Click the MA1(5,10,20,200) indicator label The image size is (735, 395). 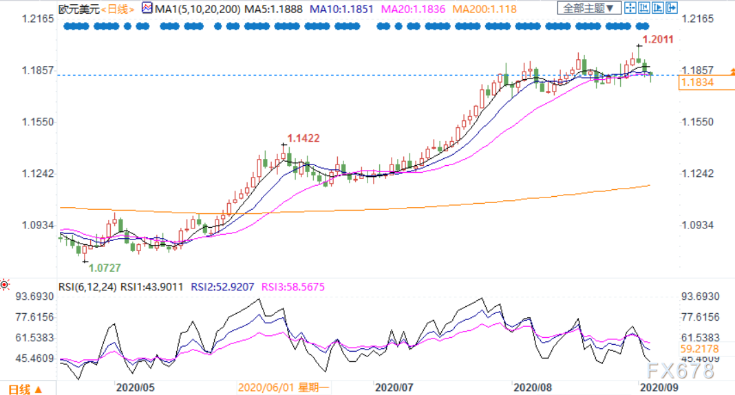point(198,9)
